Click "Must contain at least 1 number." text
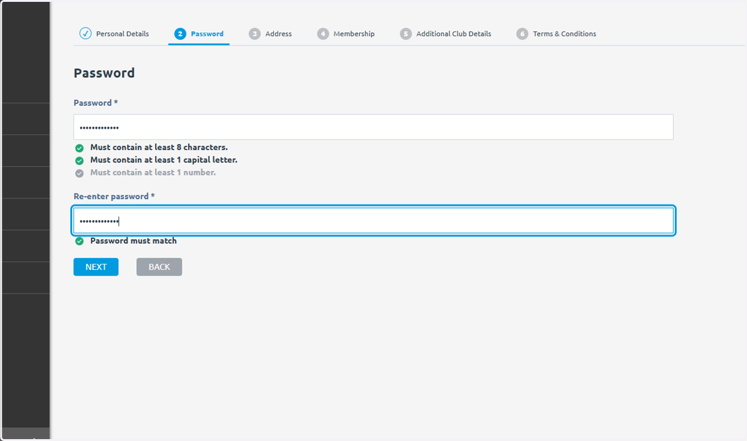This screenshot has height=441, width=747. point(153,172)
